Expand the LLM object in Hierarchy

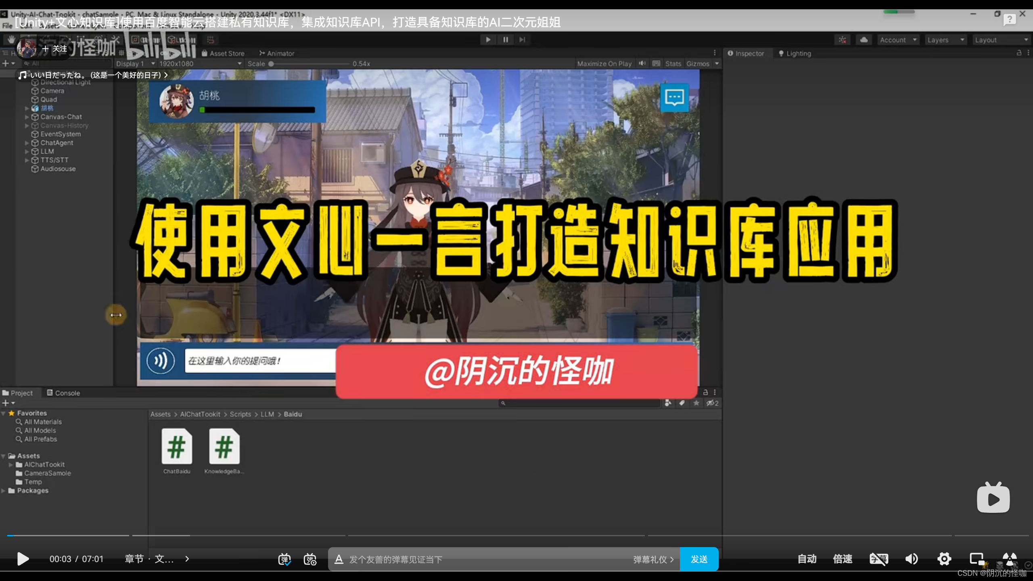pos(27,151)
